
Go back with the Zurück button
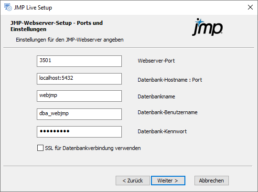pyautogui.click(x=133, y=181)
